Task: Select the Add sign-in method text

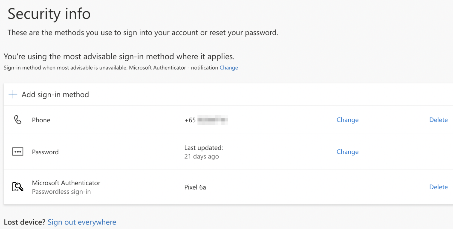Action: [55, 94]
